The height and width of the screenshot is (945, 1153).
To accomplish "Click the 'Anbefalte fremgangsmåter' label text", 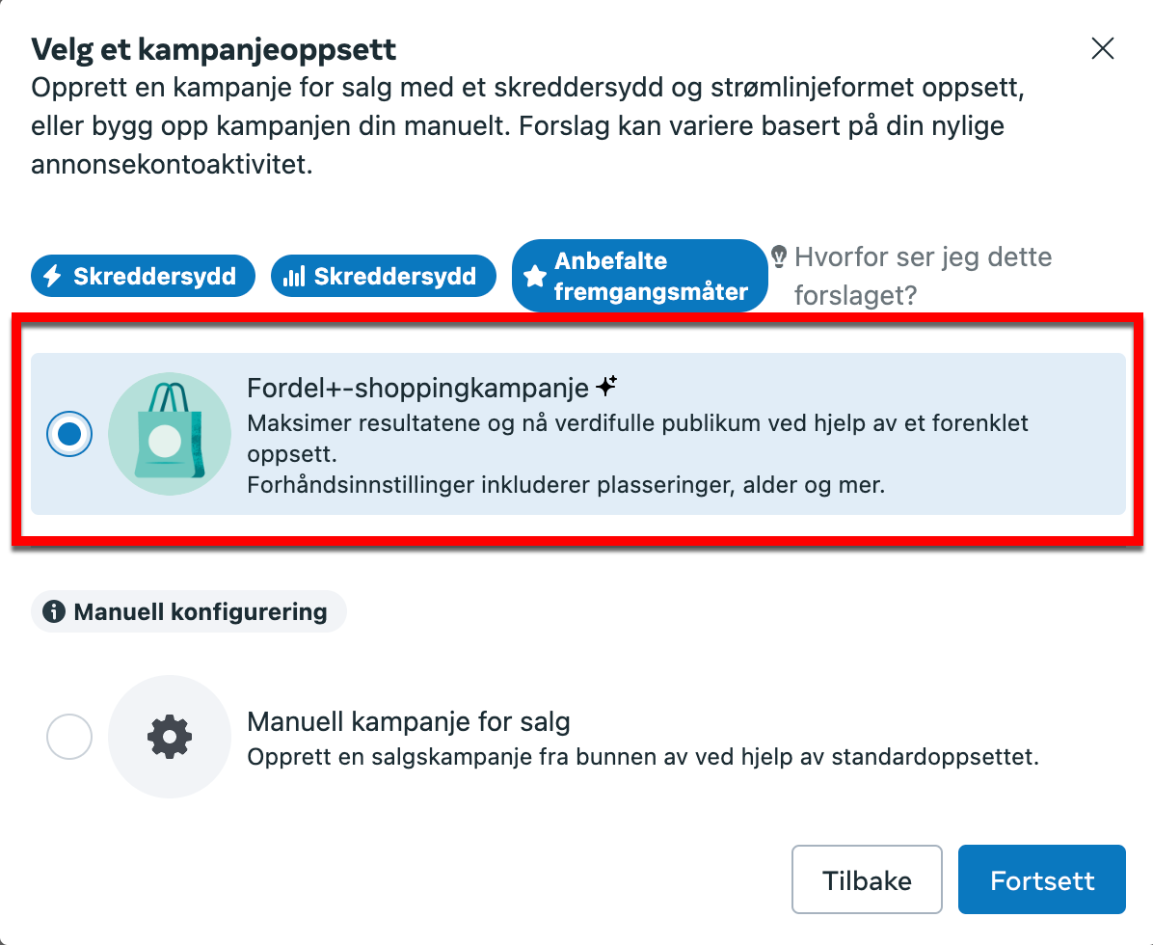I will [x=651, y=277].
